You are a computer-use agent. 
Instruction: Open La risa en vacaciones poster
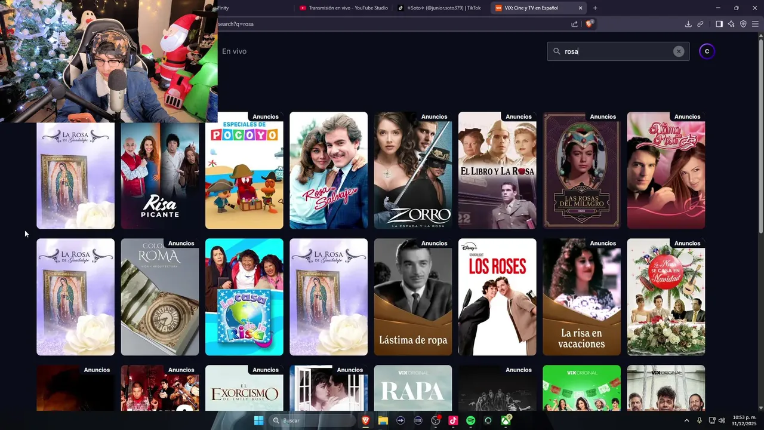pos(582,297)
